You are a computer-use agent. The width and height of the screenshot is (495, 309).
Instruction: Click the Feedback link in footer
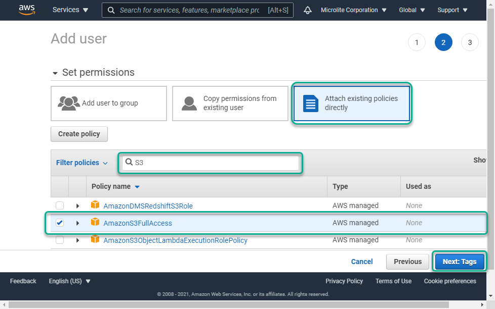point(23,281)
